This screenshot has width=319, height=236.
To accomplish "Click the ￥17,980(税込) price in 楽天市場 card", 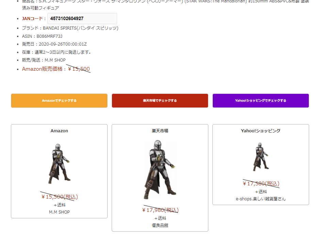I will point(160,210).
